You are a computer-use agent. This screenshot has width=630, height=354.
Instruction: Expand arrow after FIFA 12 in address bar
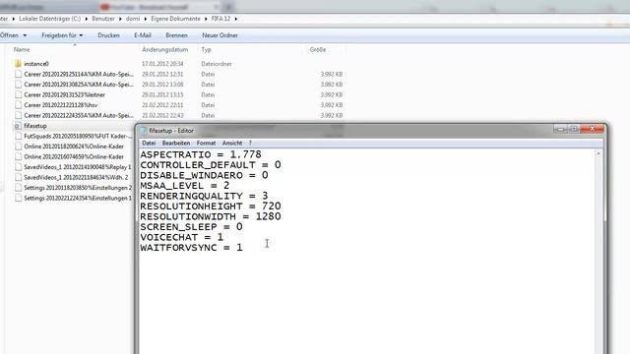(x=236, y=19)
